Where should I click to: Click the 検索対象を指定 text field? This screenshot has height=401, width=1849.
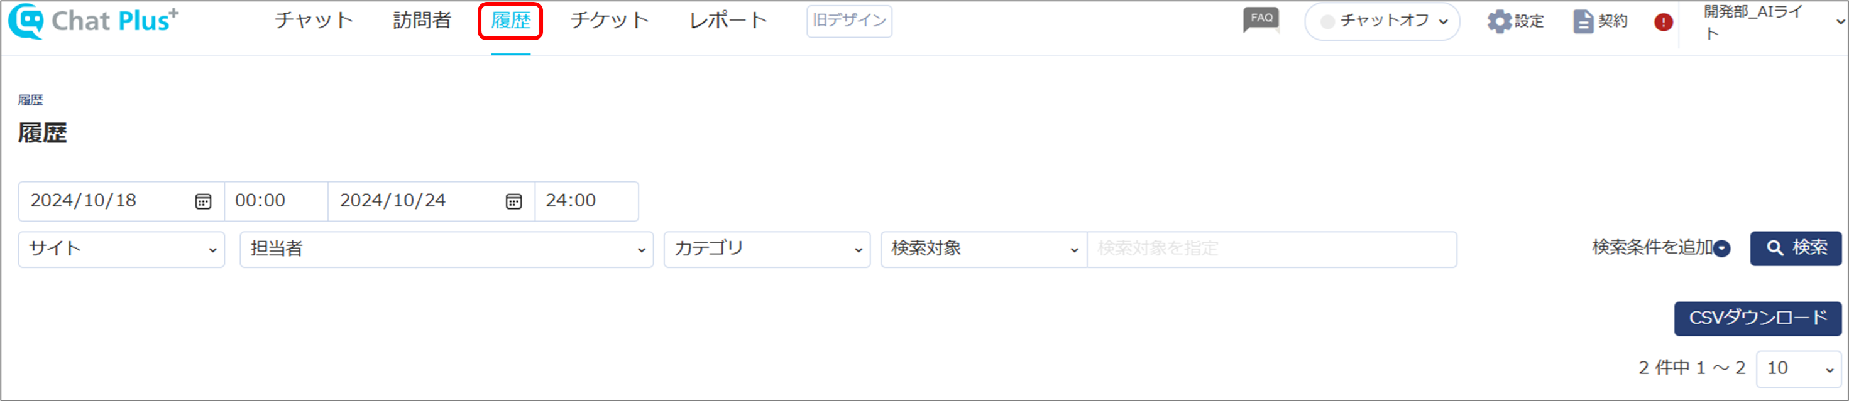point(1272,249)
